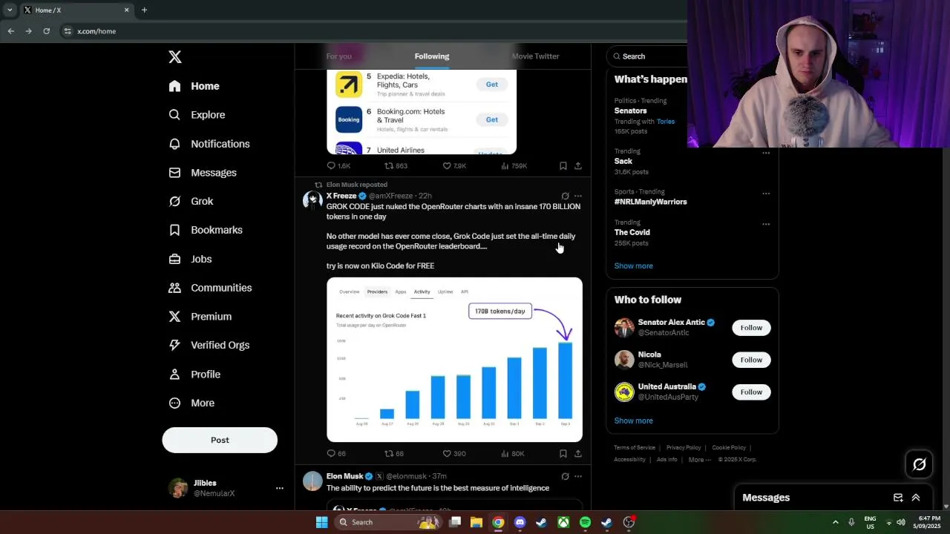
Task: Open a new browser tab
Action: (x=144, y=10)
